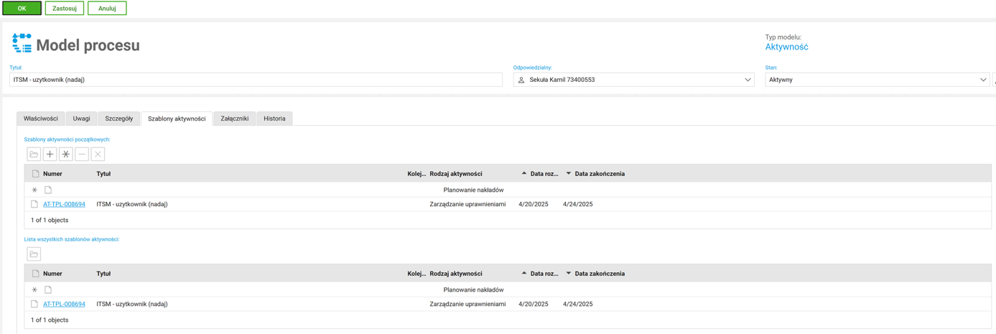Click the X icon in initial templates toolbar

(98, 154)
